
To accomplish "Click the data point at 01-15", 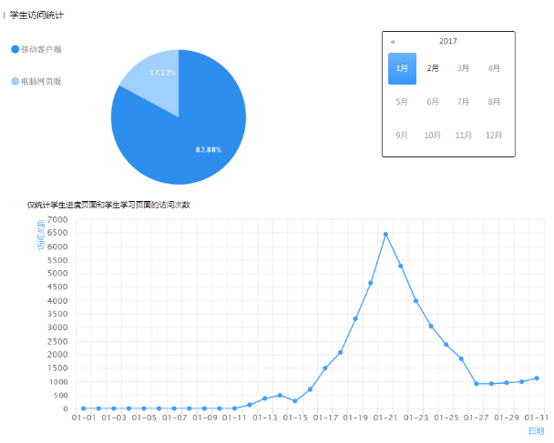I will pos(295,401).
